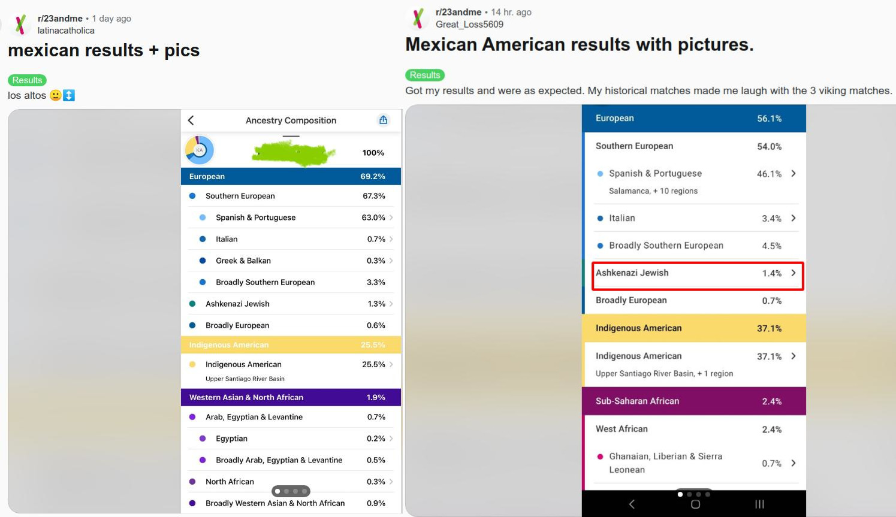Click the 23andMe subreddit avatar on the left post
The width and height of the screenshot is (896, 517).
pyautogui.click(x=20, y=24)
